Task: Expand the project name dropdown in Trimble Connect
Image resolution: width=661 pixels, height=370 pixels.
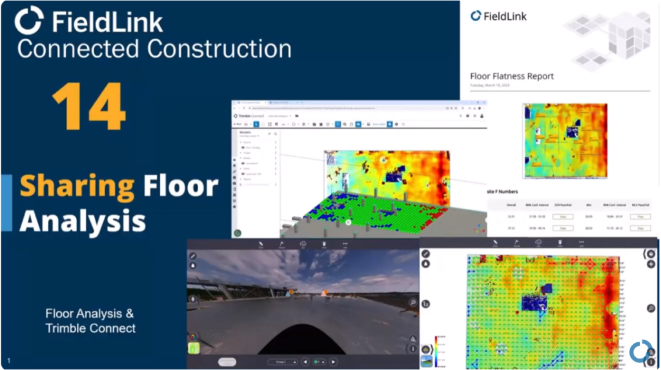Action: (x=290, y=116)
